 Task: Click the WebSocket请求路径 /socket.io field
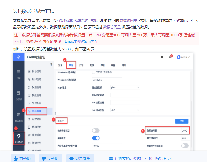click(x=107, y=80)
